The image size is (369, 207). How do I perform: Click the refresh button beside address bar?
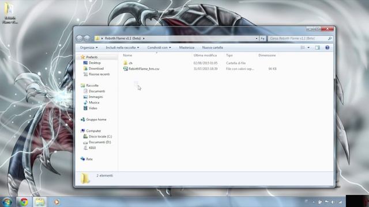pyautogui.click(x=263, y=39)
